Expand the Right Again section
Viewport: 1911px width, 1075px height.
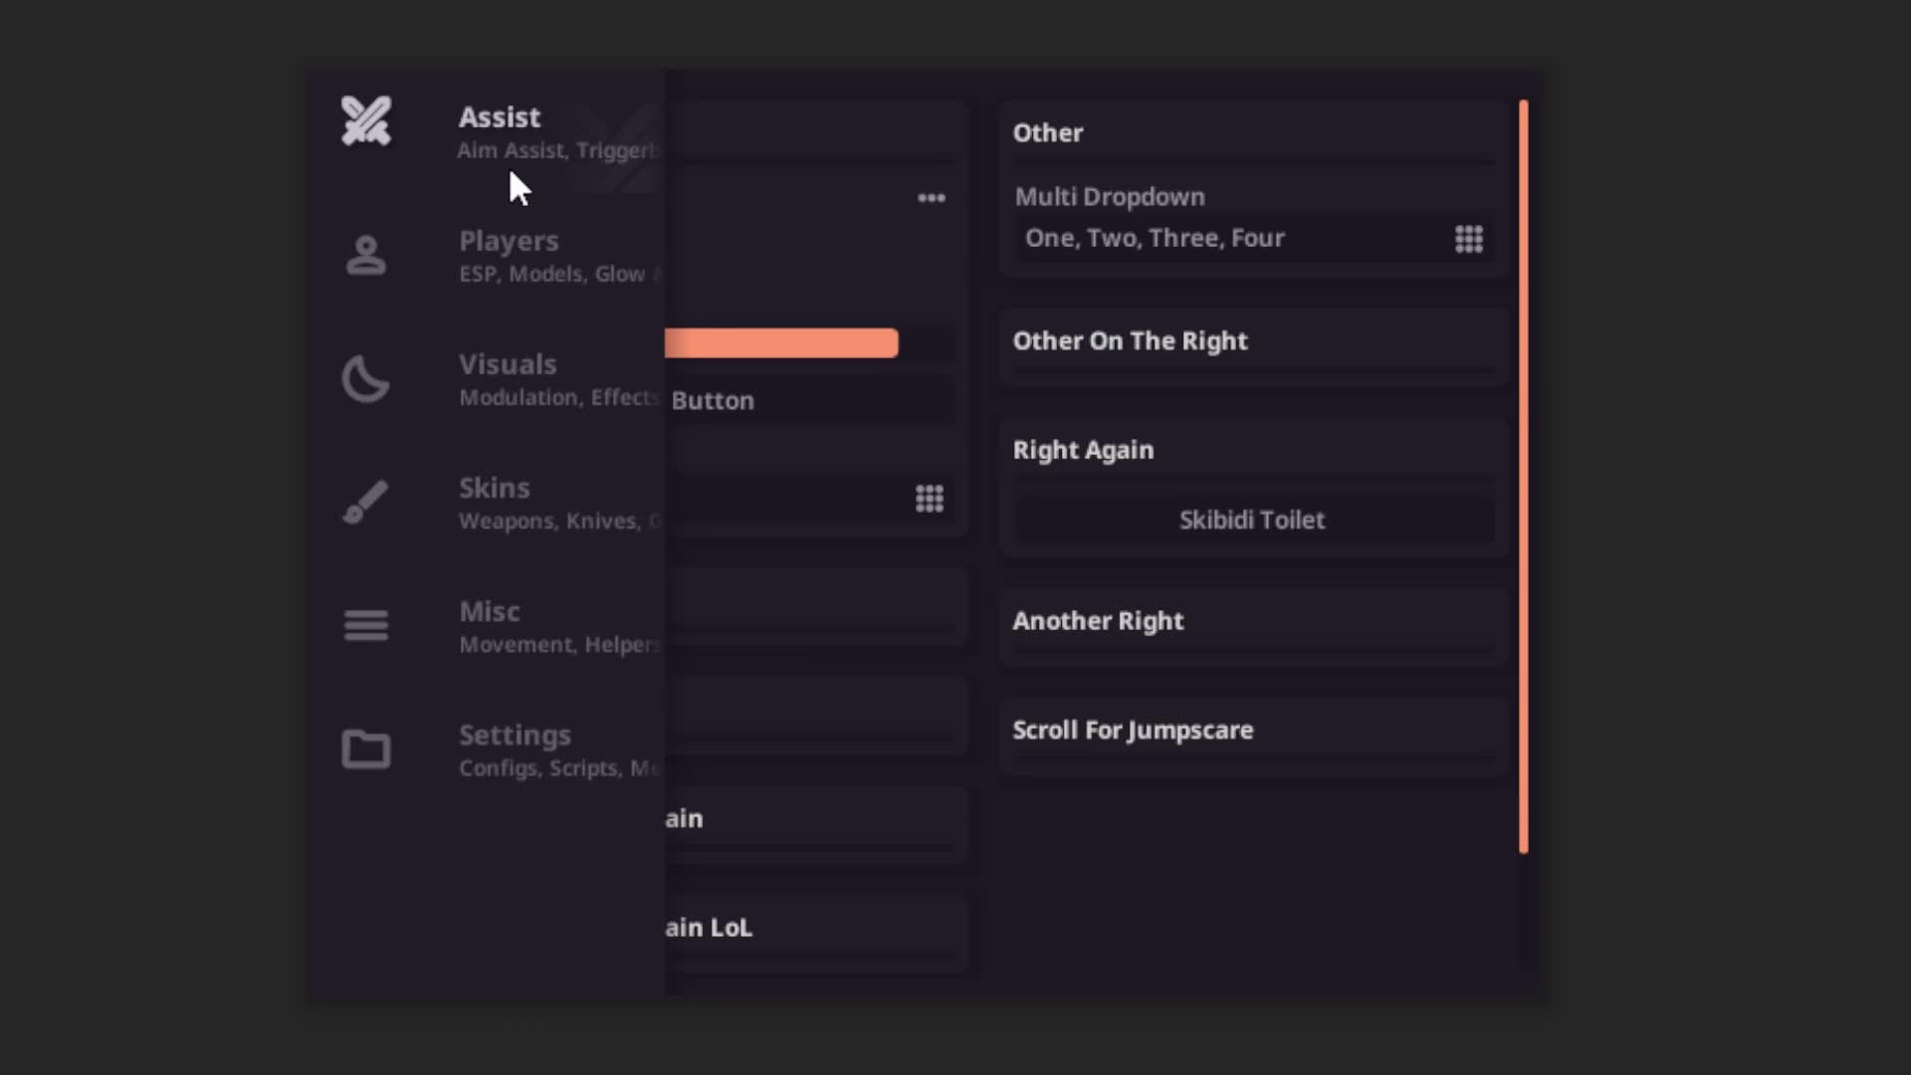tap(1083, 449)
